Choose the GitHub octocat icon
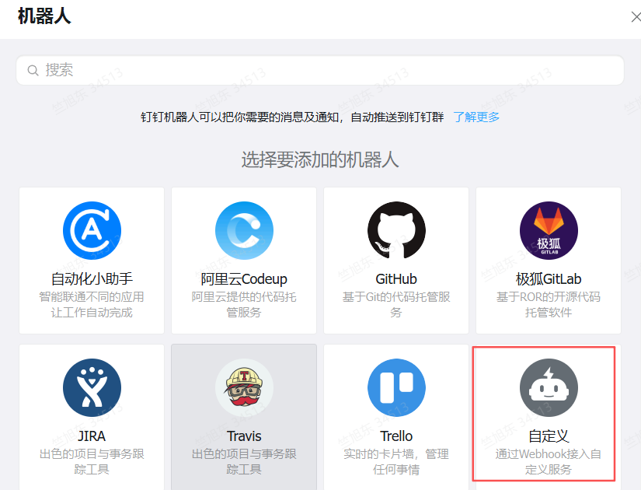 pos(396,231)
